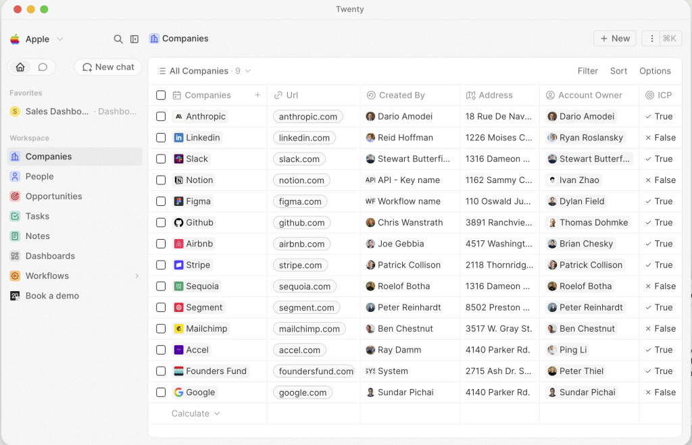
Task: Go to Tasks in the sidebar
Action: [74, 216]
